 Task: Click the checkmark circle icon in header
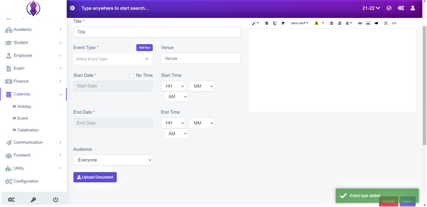click(x=389, y=8)
